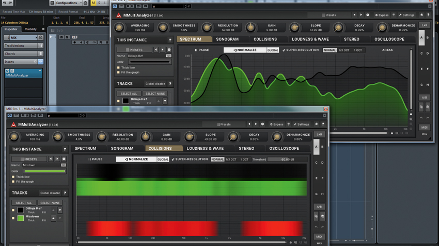
Task: Click the help question mark beside THIS INSTANCE in the lower panel
Action: (x=65, y=149)
